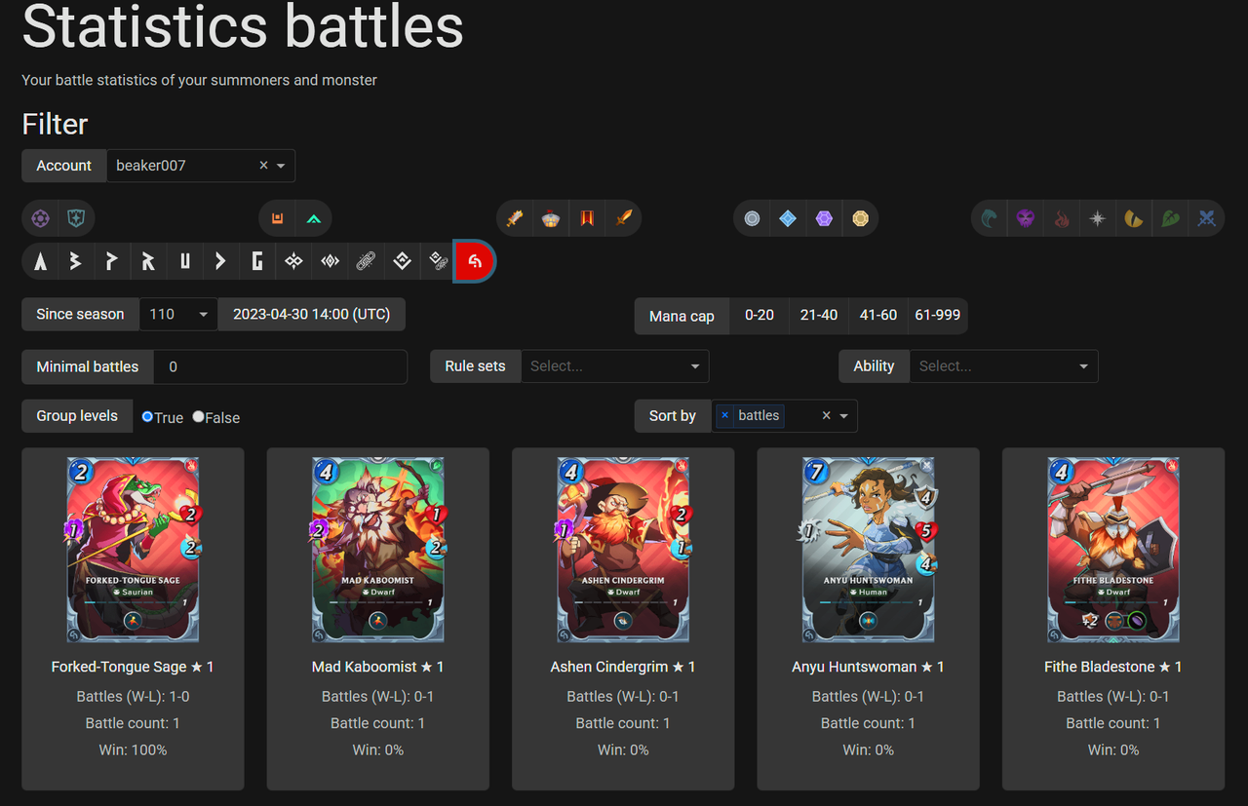Viewport: 1248px width, 806px height.
Task: Filter by water element wave icon
Action: point(990,218)
